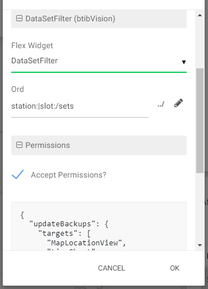
Task: Click inside the permissions JSON code box
Action: click(x=99, y=226)
